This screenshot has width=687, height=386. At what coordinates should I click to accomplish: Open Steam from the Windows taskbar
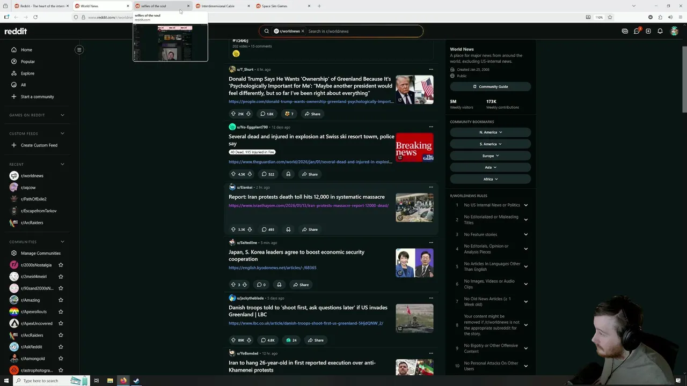tap(136, 381)
